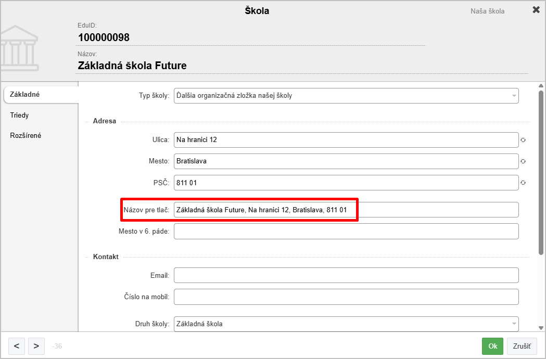Click the refresh icon beside Ulica field

(524, 140)
